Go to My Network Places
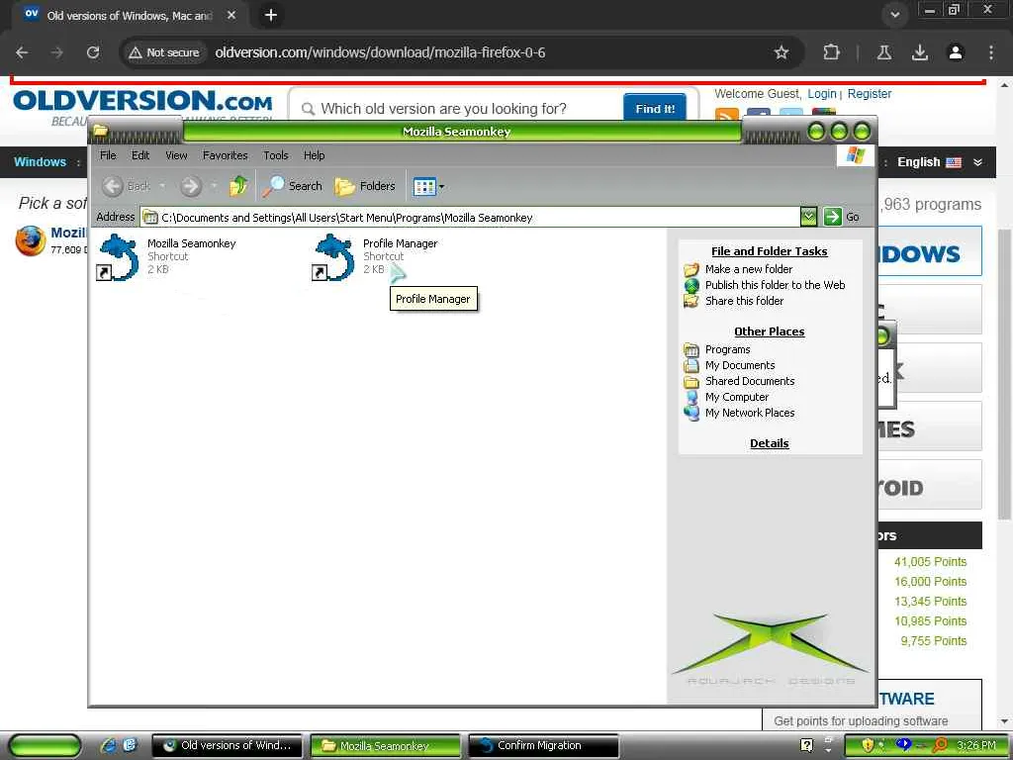Viewport: 1013px width, 760px height. [750, 413]
